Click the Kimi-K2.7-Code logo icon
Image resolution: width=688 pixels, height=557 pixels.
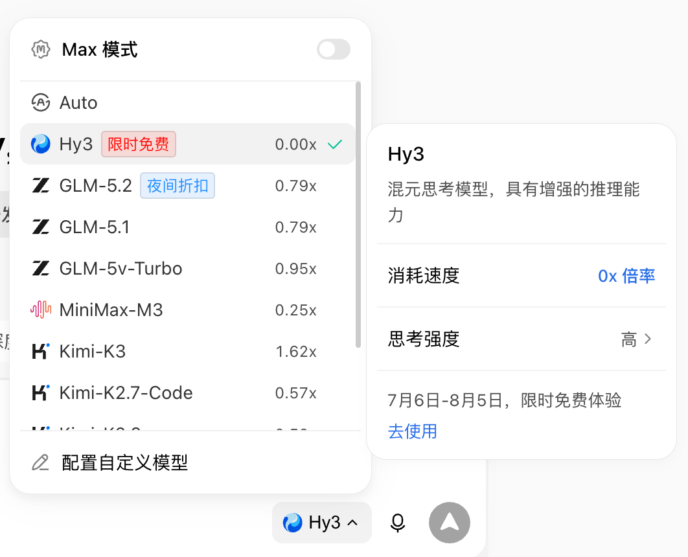click(41, 392)
